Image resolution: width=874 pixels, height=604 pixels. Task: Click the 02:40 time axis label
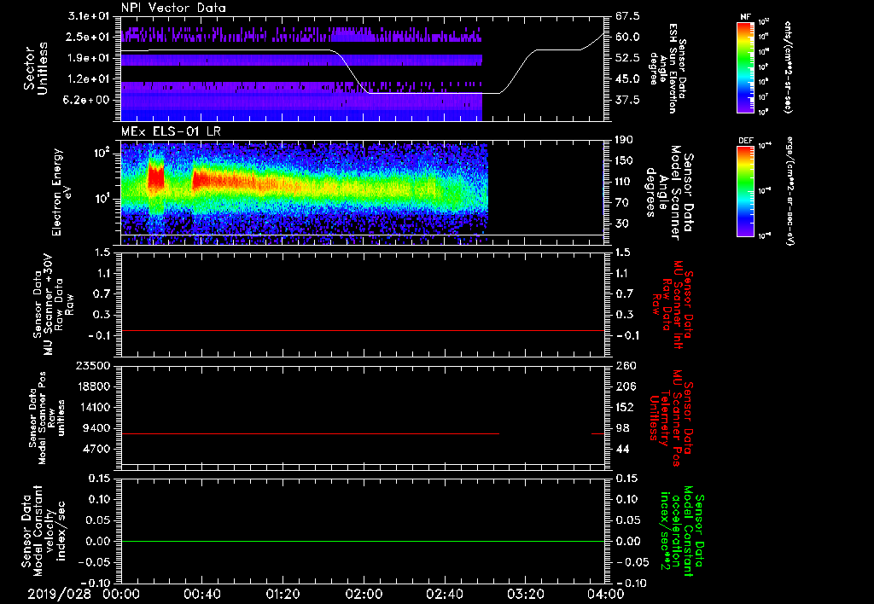[444, 594]
